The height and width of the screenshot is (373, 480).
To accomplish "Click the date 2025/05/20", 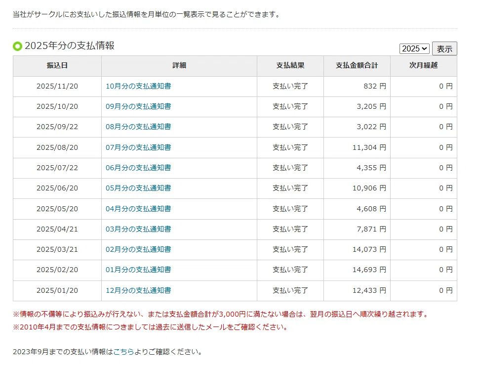I will point(57,209).
